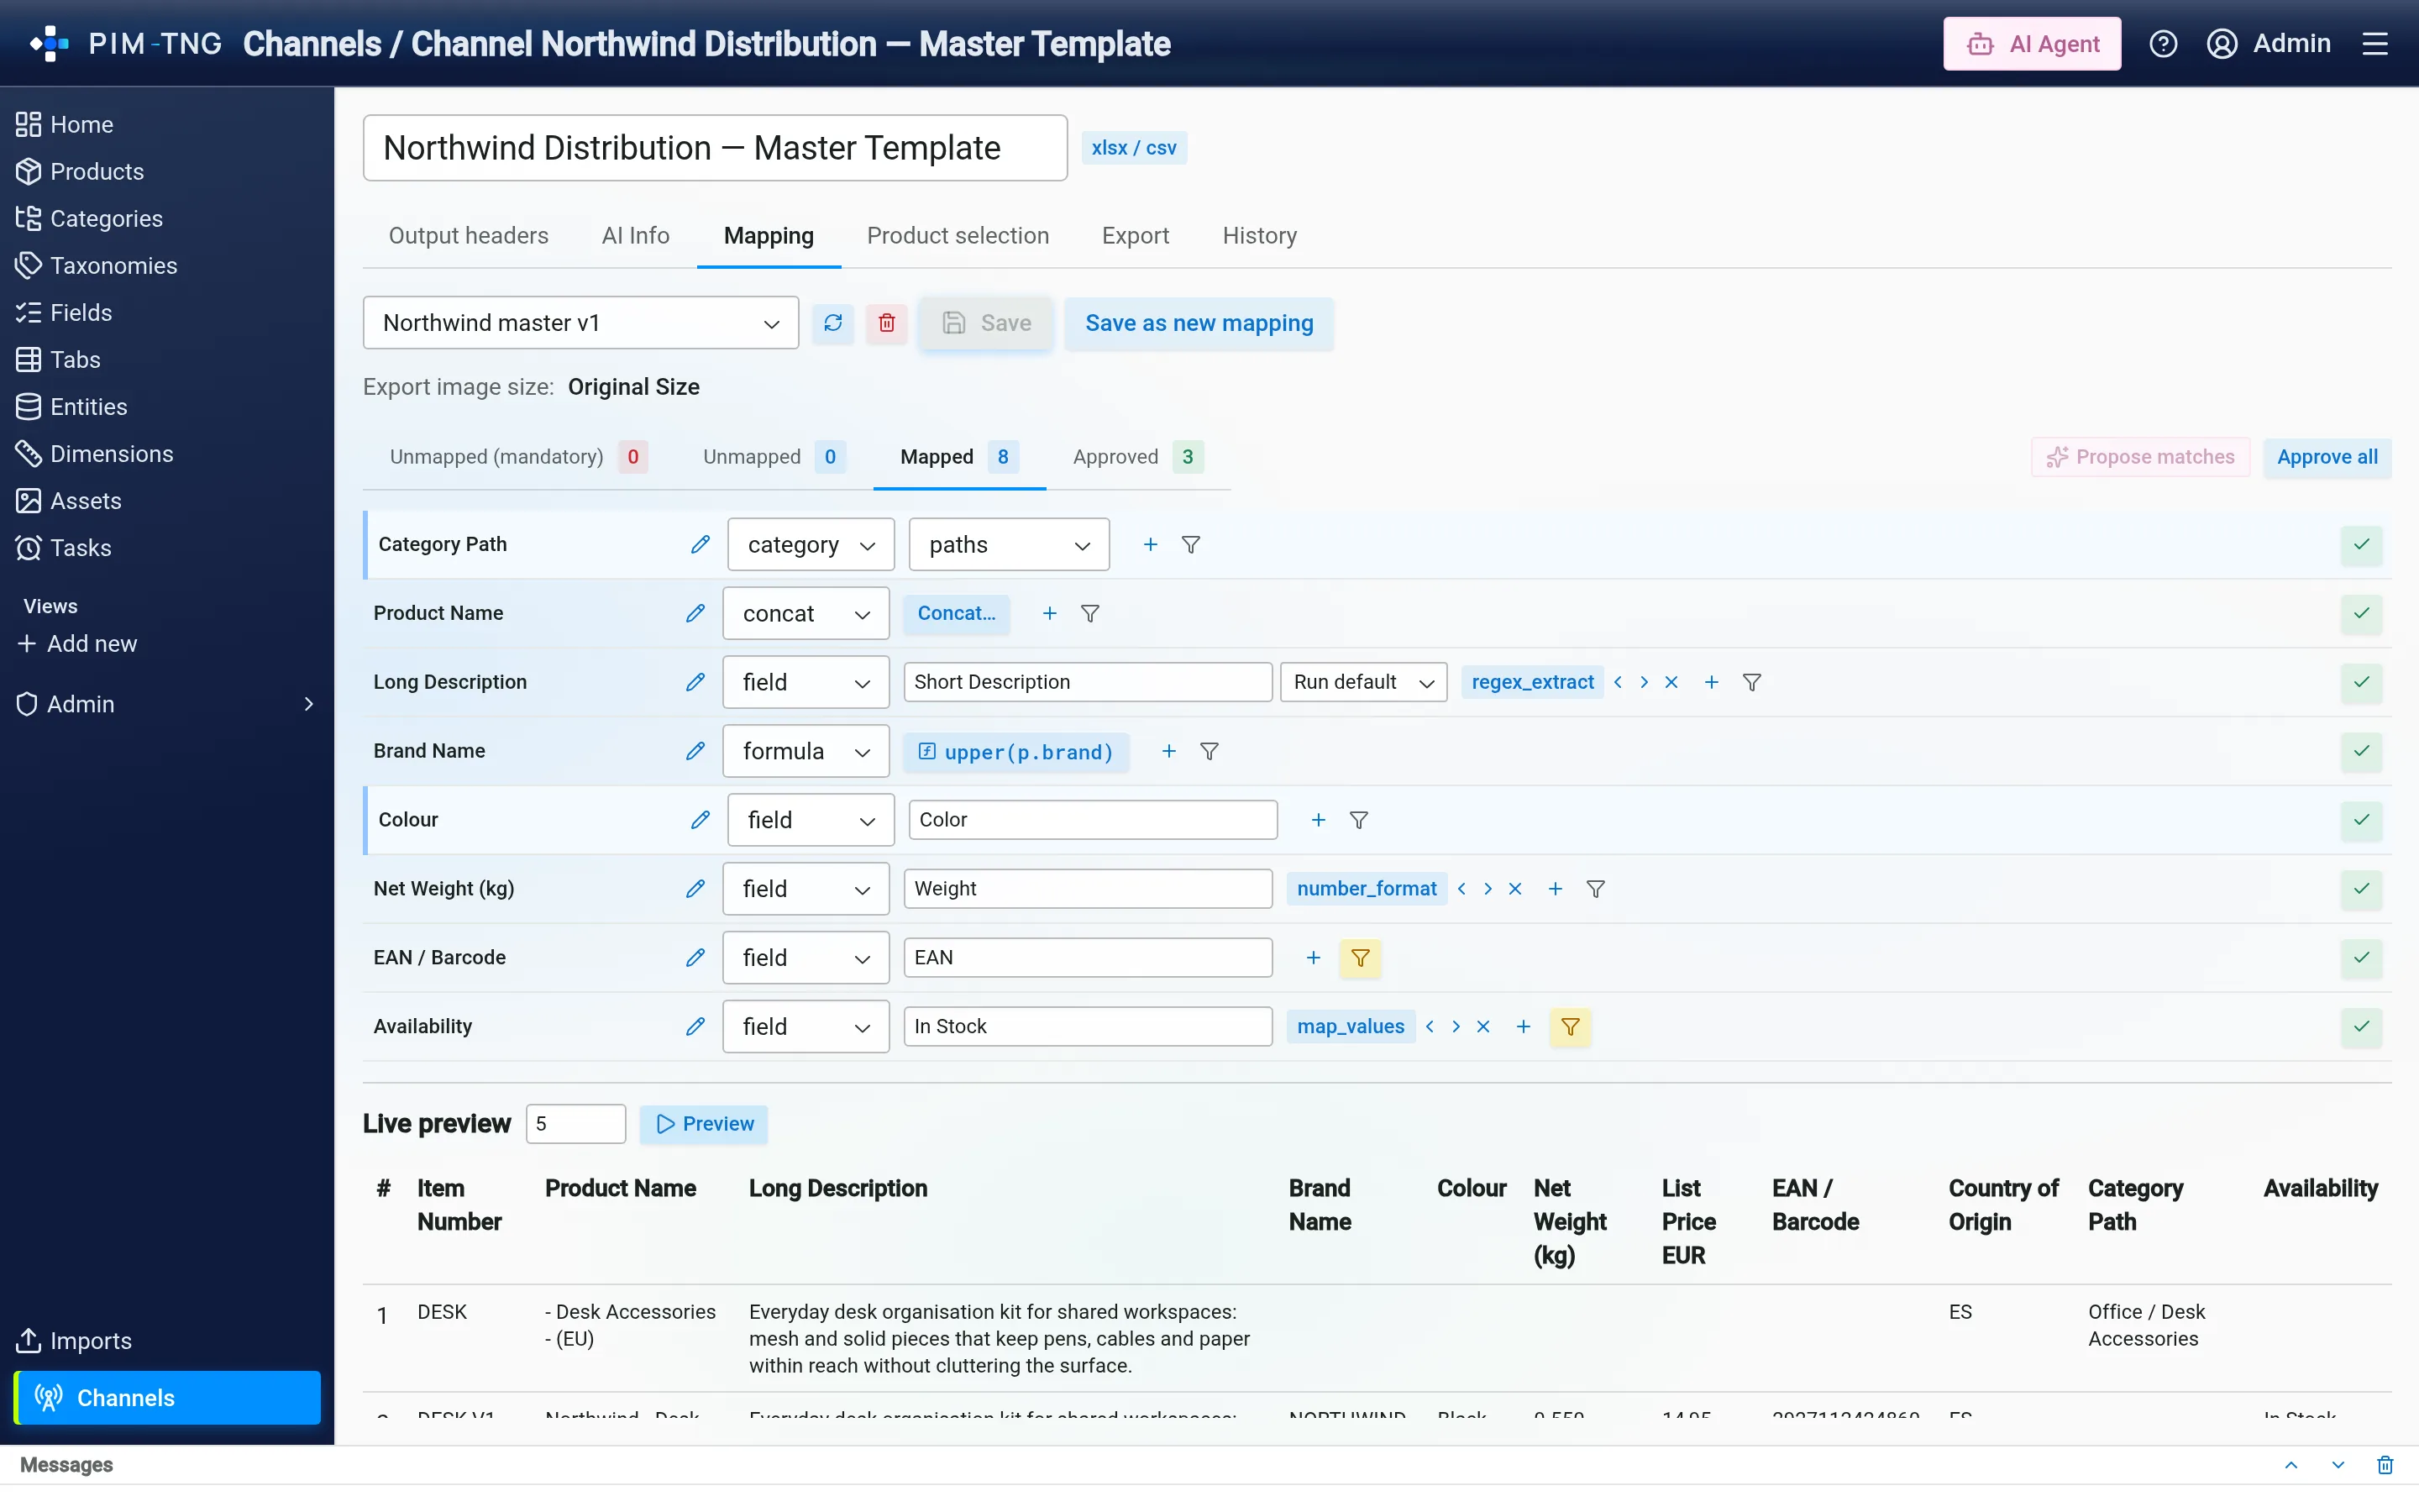Toggle approval check for EAN / Barcode row
Viewport: 2419px width, 1512px height.
[x=2361, y=958]
